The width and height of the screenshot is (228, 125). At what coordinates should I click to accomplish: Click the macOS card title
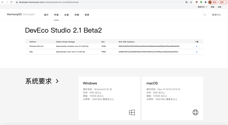[152, 83]
